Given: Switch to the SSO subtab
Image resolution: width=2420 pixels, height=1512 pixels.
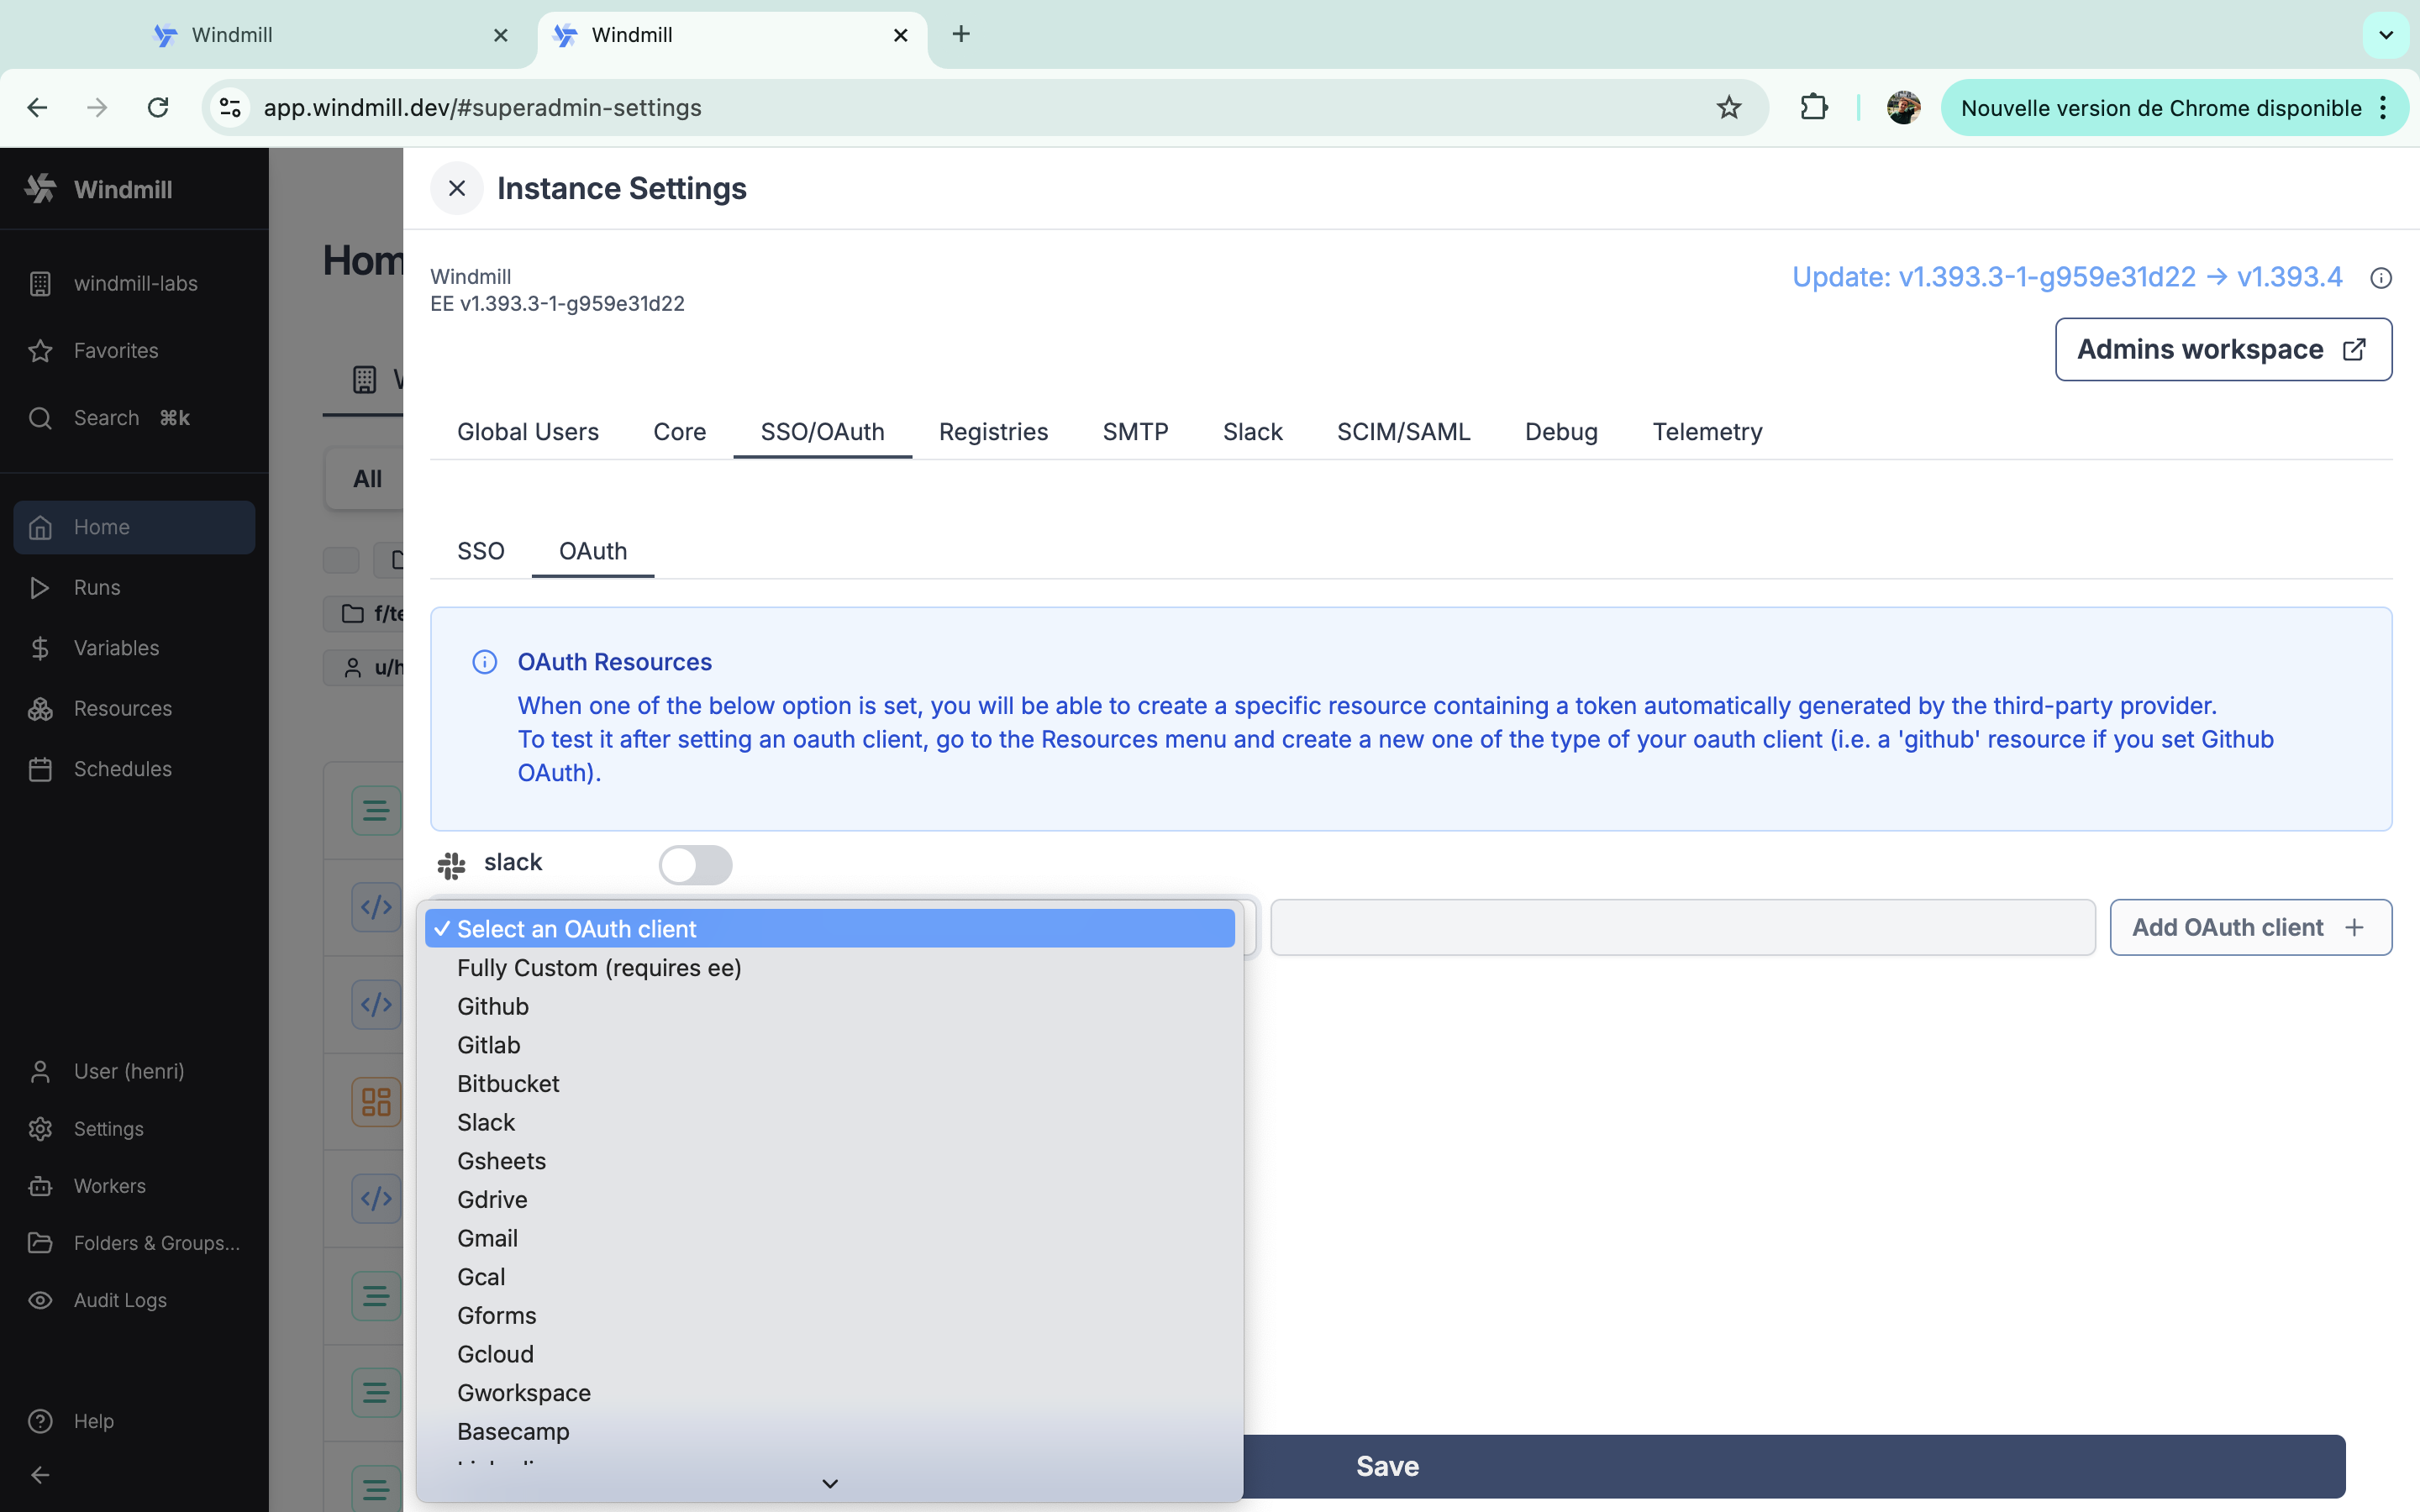Looking at the screenshot, I should tap(481, 551).
